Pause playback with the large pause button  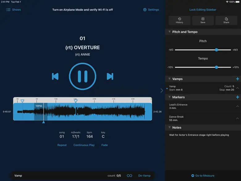coord(82,76)
